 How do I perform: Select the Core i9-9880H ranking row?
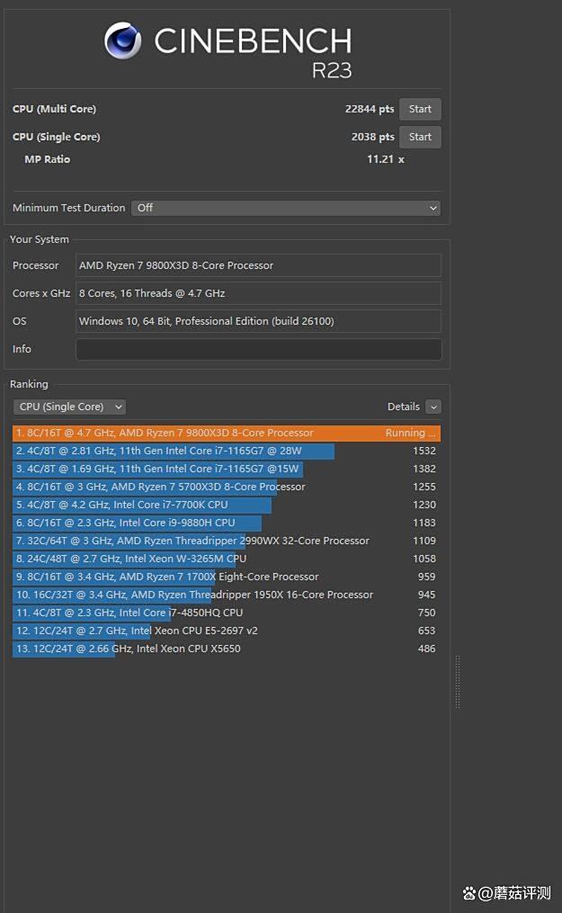[227, 523]
